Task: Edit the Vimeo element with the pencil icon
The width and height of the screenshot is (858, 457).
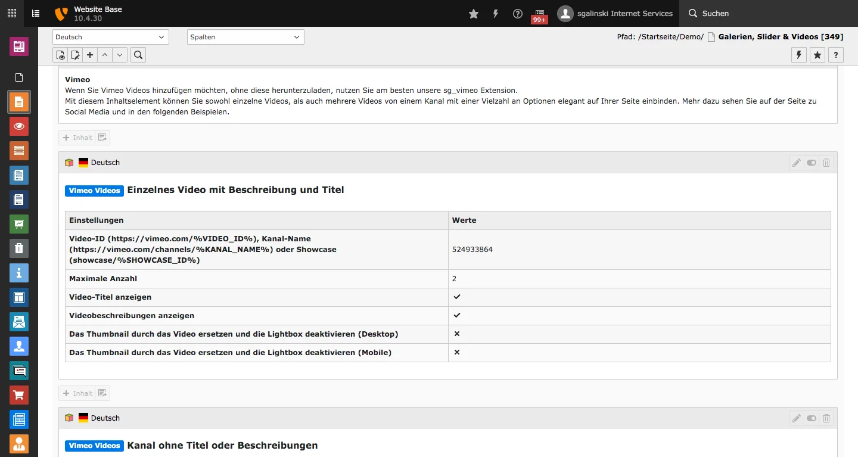Action: coord(797,162)
